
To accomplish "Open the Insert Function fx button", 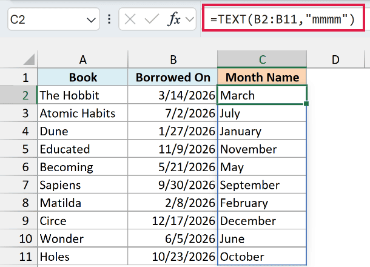I will 174,19.
